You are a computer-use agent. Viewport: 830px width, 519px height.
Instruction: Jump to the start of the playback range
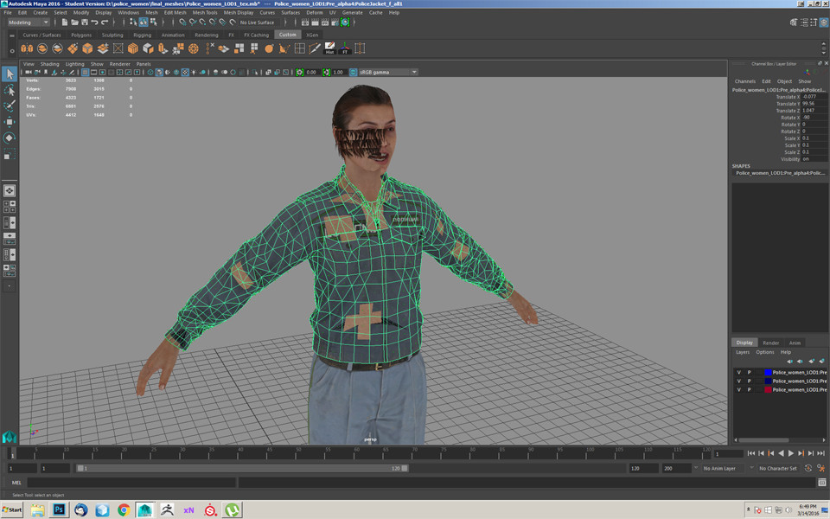pyautogui.click(x=751, y=452)
